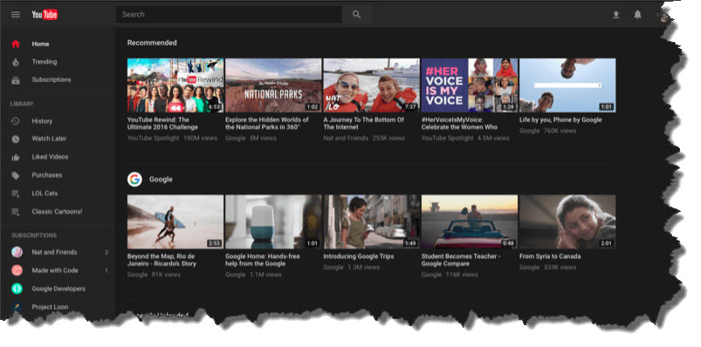Click the History clock icon
The image size is (701, 347).
[x=16, y=121]
